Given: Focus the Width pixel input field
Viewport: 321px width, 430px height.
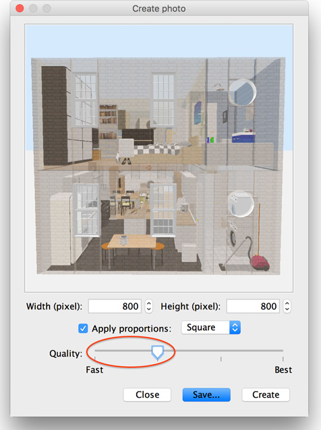Looking at the screenshot, I should [x=115, y=306].
